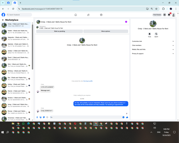Click the listing thumbnail in right panel
Image resolution: width=179 pixels, height=143 pixels.
153,24
